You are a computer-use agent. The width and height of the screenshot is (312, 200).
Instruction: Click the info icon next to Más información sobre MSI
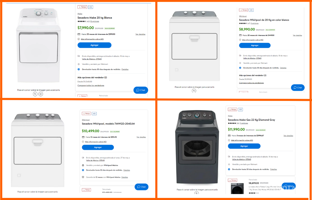[79, 39]
